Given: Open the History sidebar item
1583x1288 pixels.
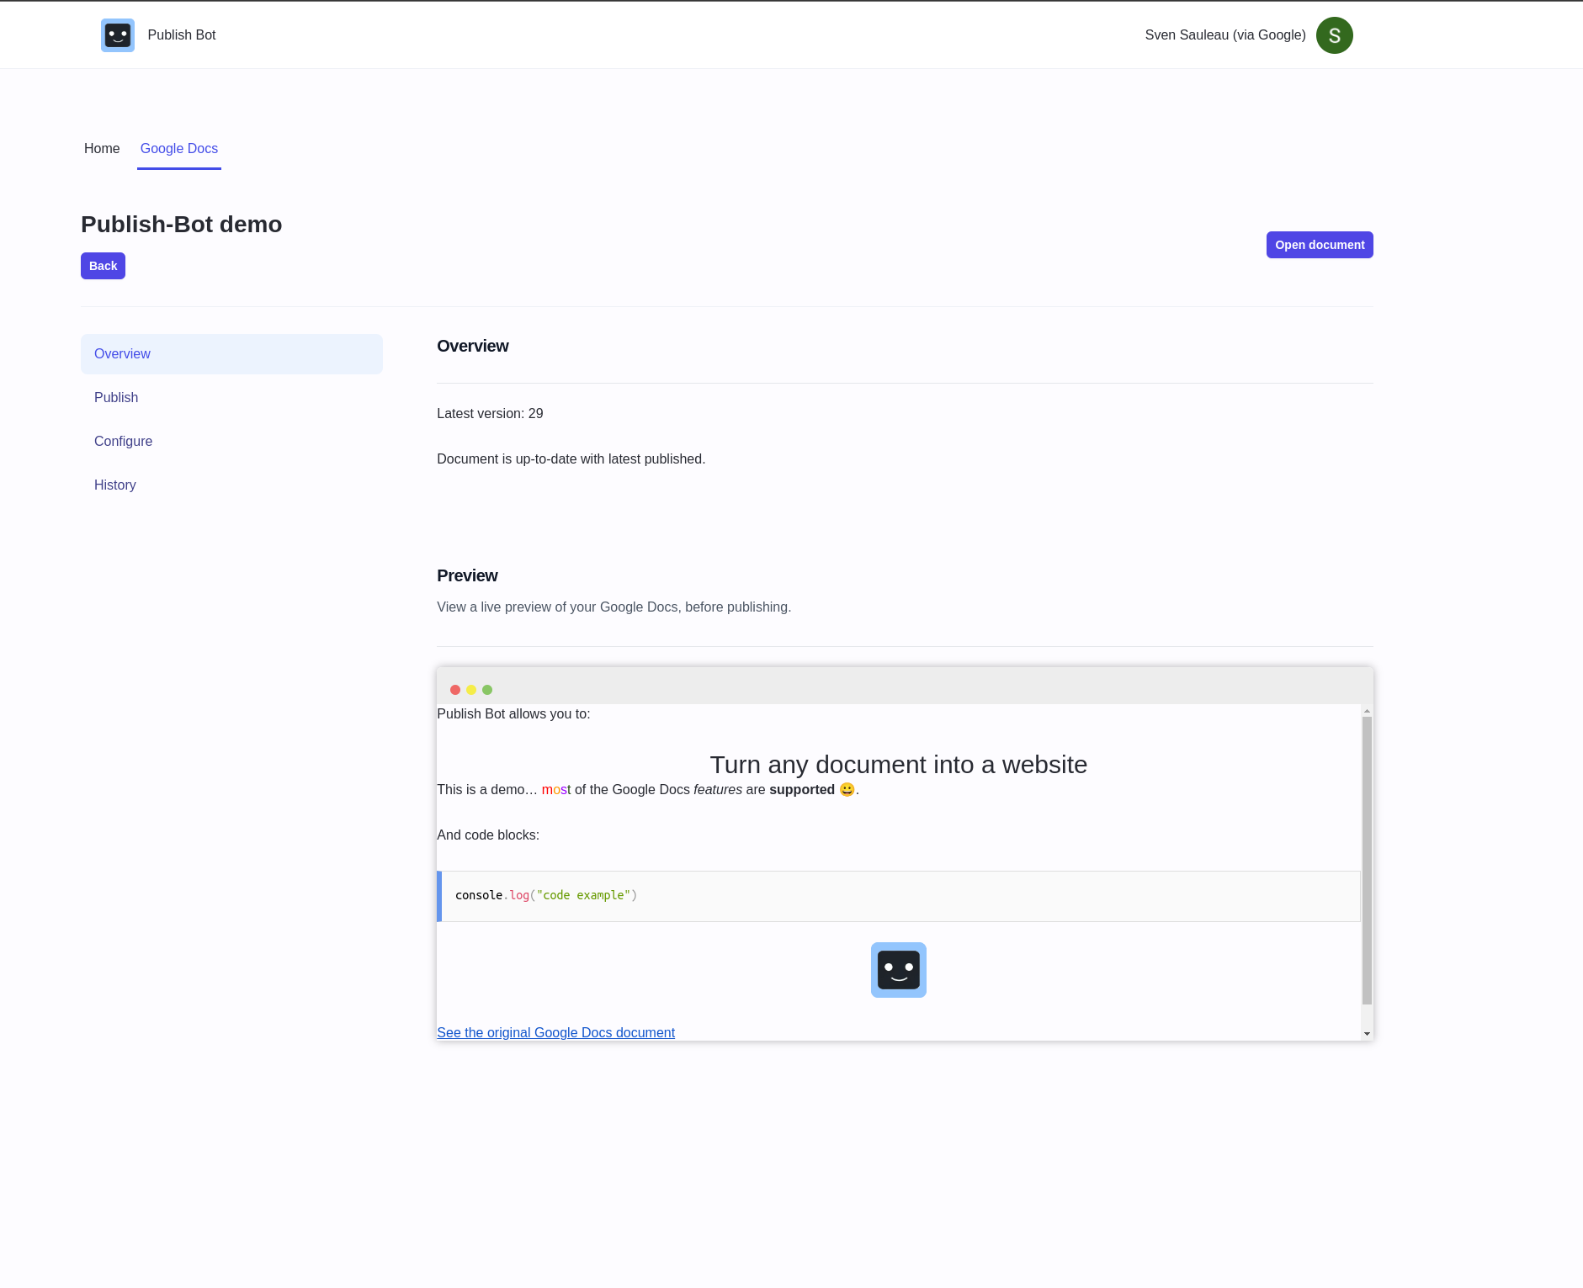Looking at the screenshot, I should coord(231,485).
